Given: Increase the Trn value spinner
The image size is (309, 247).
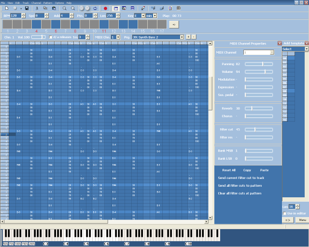Looking at the screenshot, I should (x=87, y=36).
